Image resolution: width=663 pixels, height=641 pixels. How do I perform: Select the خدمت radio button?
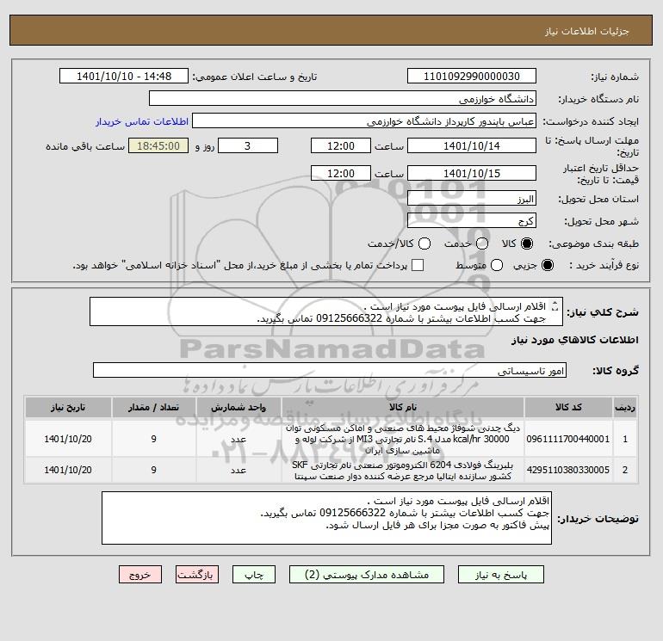point(482,243)
